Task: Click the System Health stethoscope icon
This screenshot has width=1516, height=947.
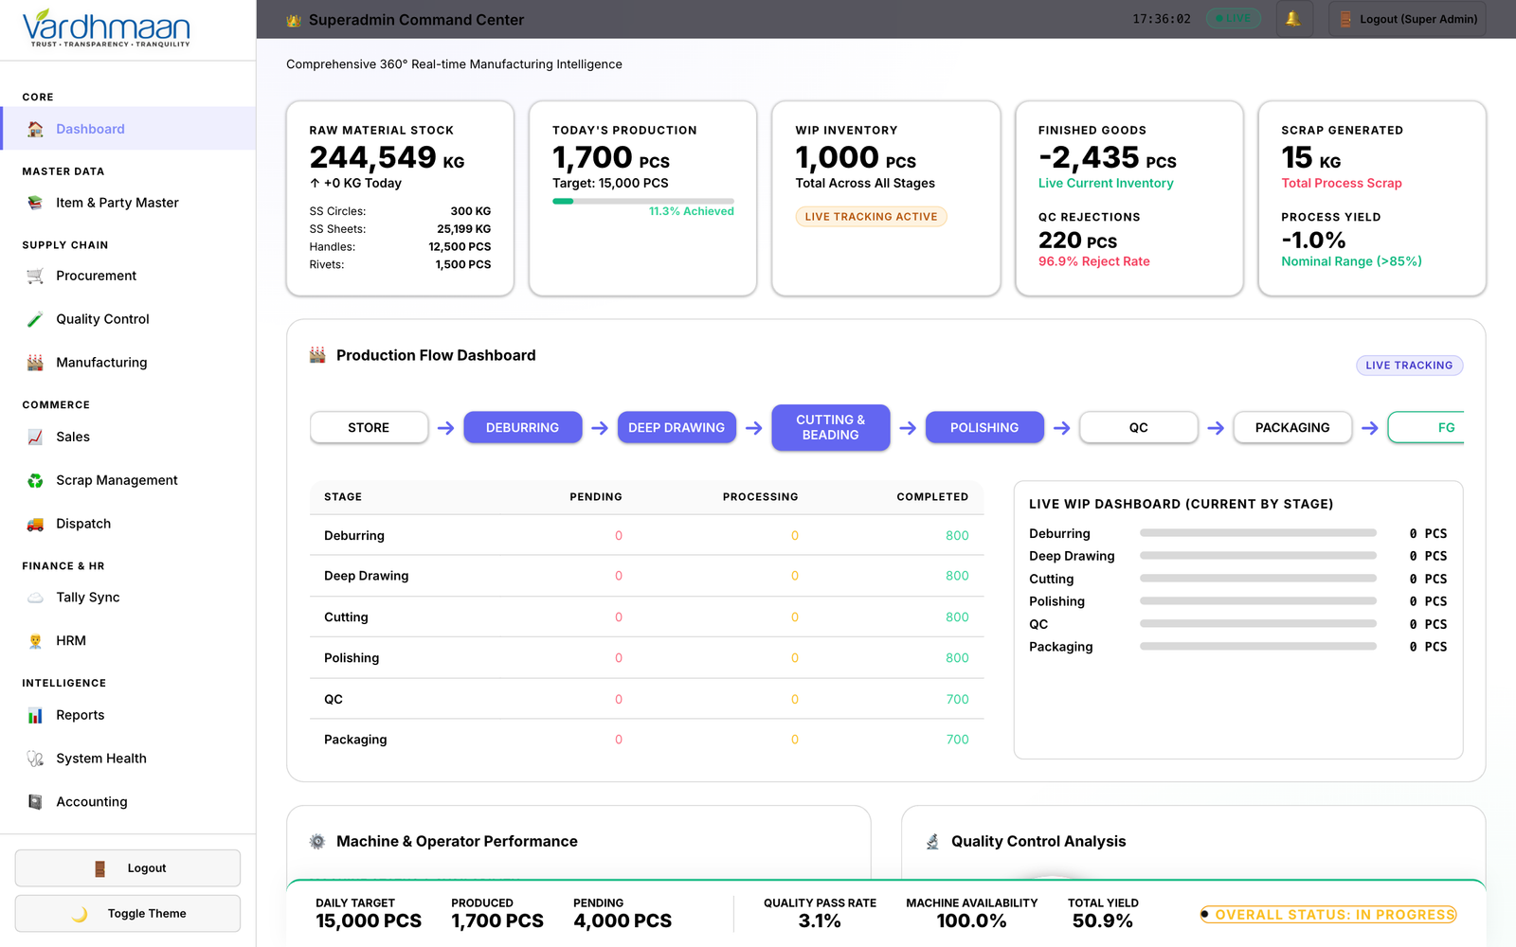Action: (35, 759)
